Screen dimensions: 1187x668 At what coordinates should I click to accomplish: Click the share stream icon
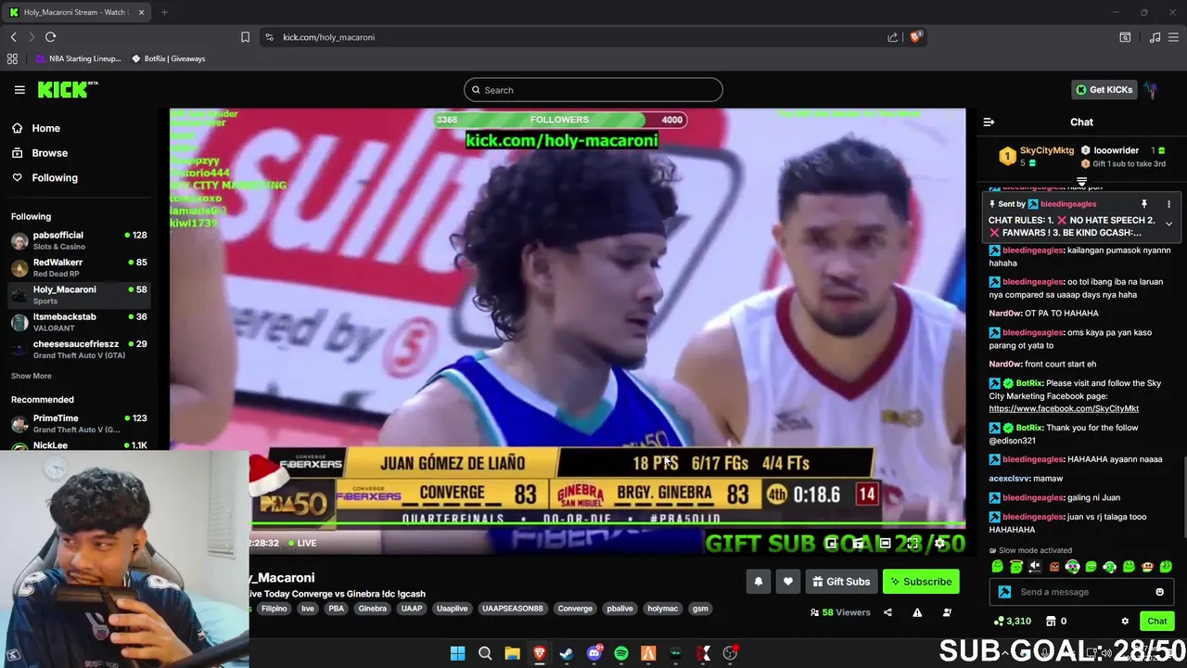887,612
